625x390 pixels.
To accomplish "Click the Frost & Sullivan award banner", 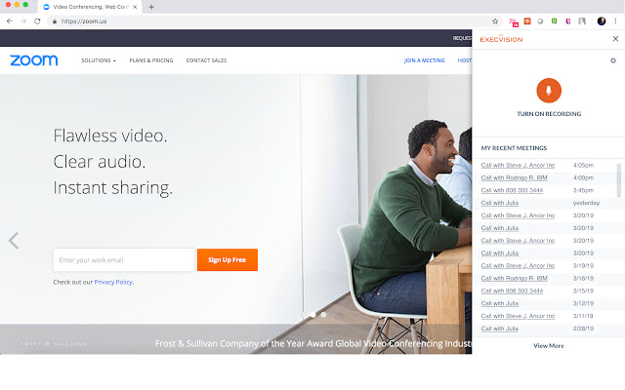I will 236,339.
